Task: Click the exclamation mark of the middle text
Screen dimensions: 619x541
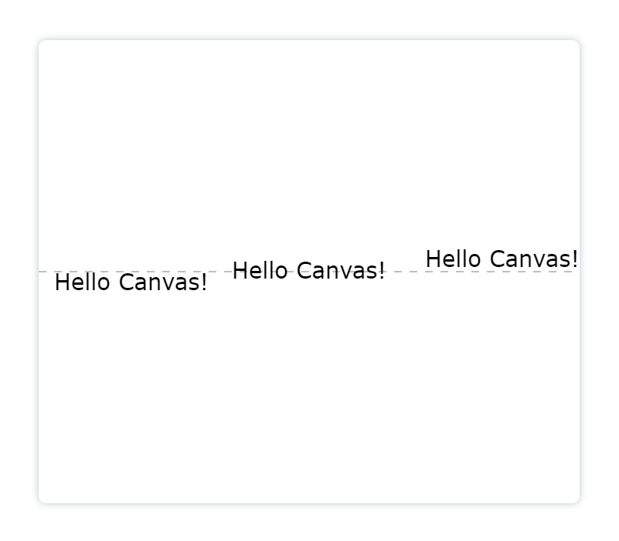Action: click(x=382, y=270)
